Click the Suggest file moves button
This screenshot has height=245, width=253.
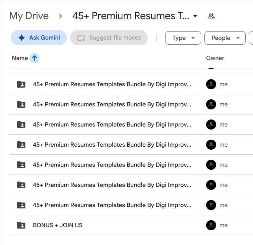tap(109, 38)
